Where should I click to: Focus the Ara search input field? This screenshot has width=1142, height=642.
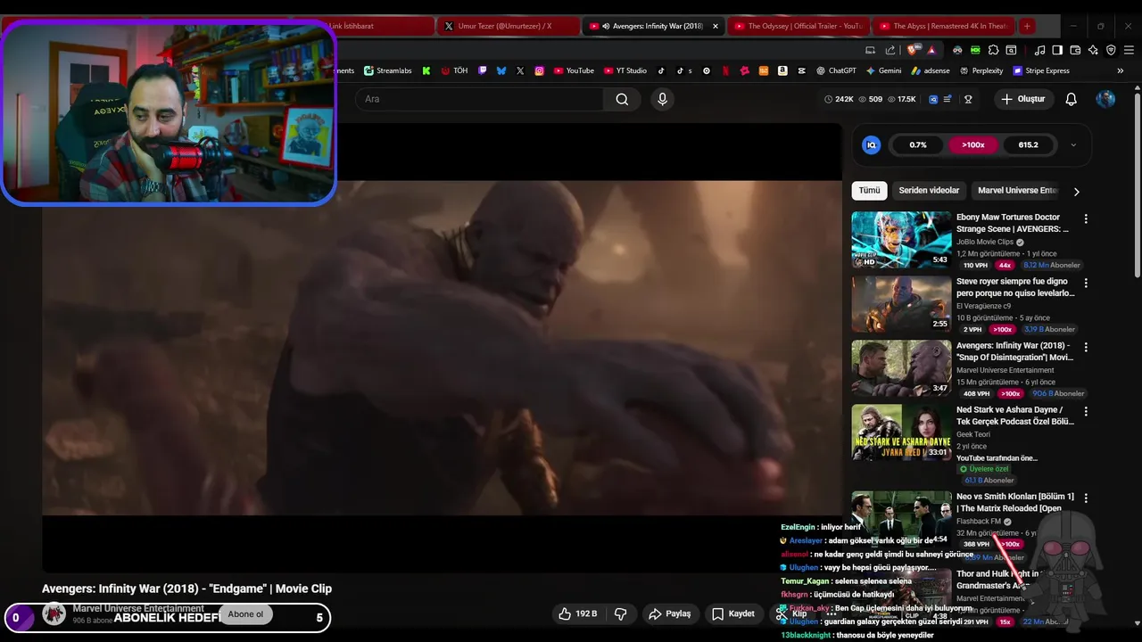coord(479,99)
